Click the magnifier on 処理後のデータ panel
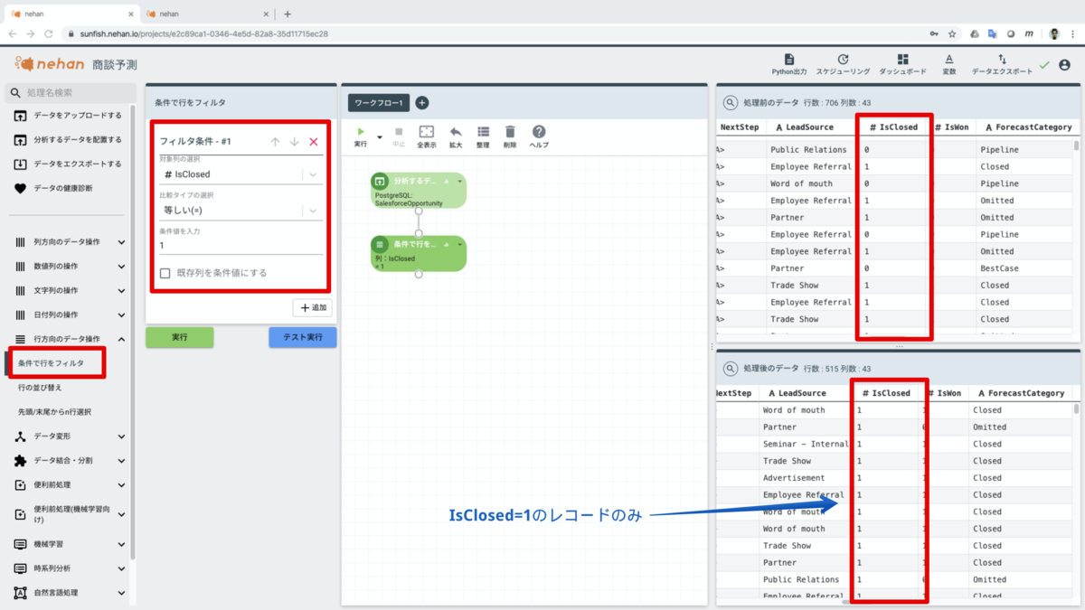The height and width of the screenshot is (610, 1085). coord(731,368)
